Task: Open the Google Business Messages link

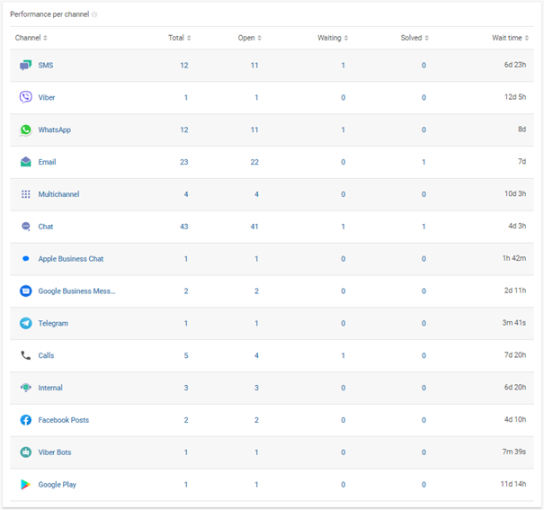Action: tap(76, 291)
